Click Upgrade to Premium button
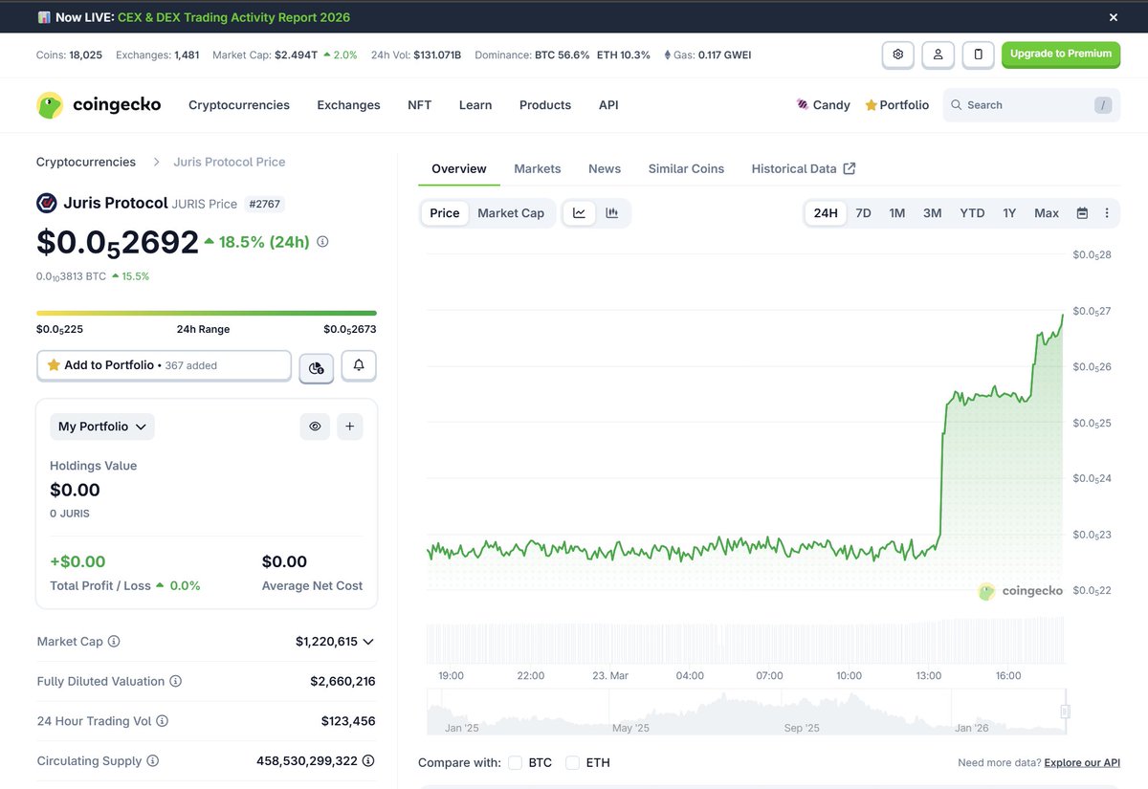This screenshot has height=789, width=1148. [1061, 55]
